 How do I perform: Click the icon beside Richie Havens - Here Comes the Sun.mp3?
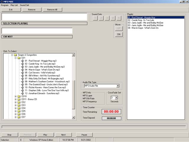23,88
